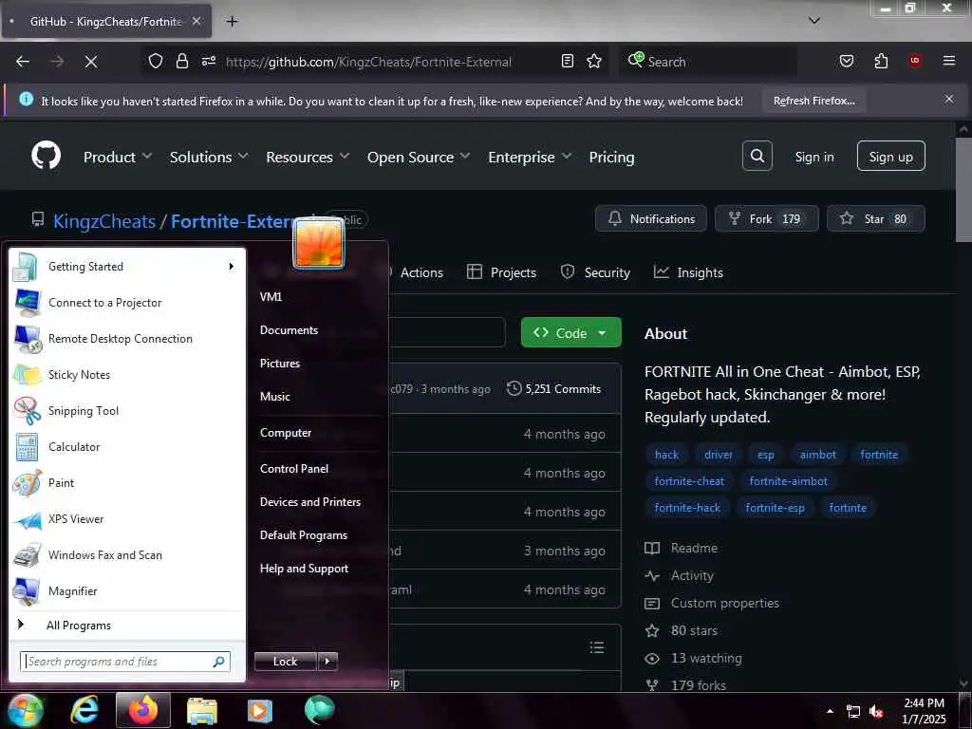This screenshot has height=729, width=972.
Task: Launch Calculator from Start menu
Action: (127, 446)
